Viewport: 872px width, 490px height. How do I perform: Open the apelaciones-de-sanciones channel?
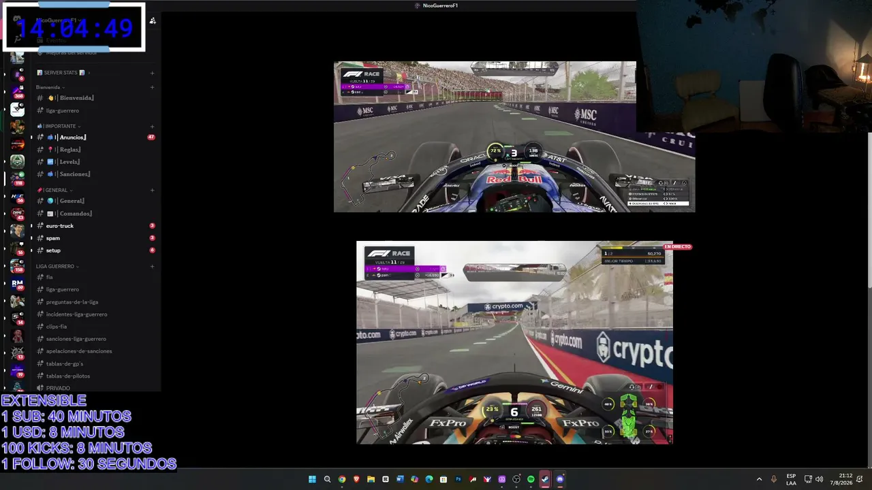(x=95, y=351)
